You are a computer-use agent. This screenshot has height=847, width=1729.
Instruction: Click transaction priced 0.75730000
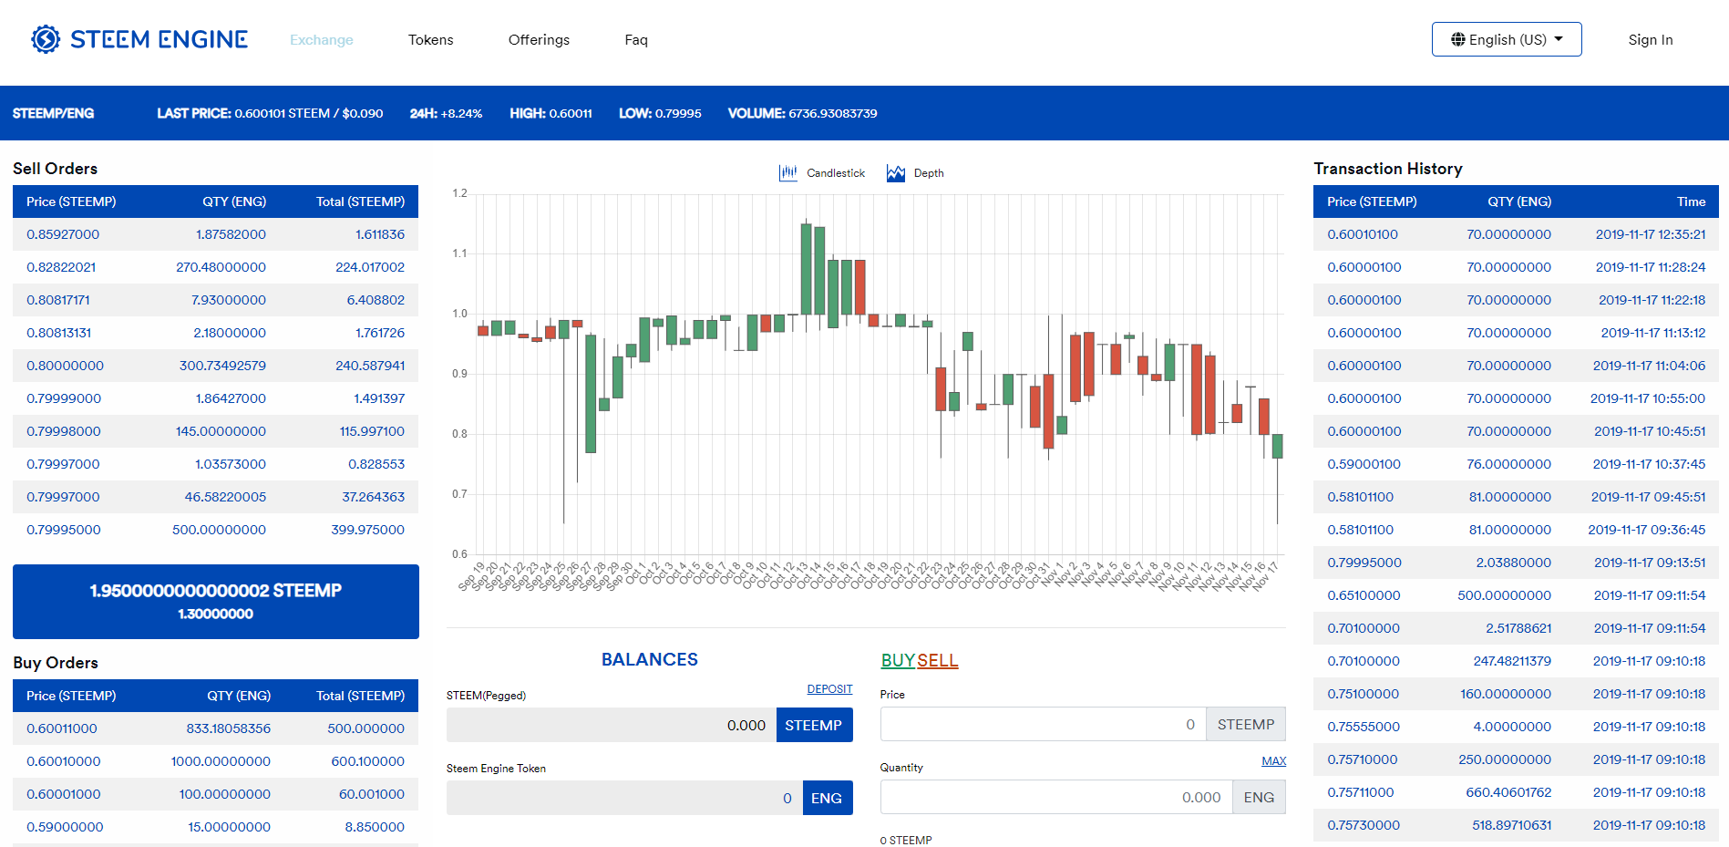click(1516, 825)
